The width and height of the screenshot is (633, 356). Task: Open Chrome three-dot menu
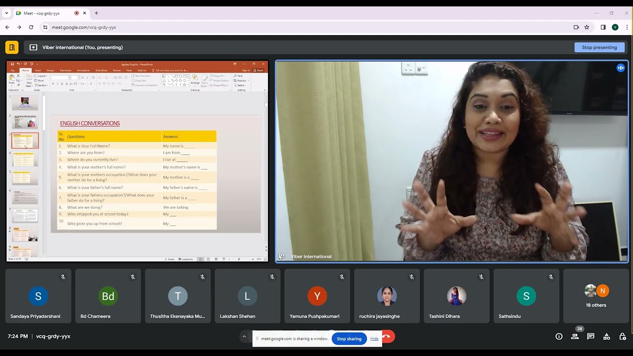point(627,27)
